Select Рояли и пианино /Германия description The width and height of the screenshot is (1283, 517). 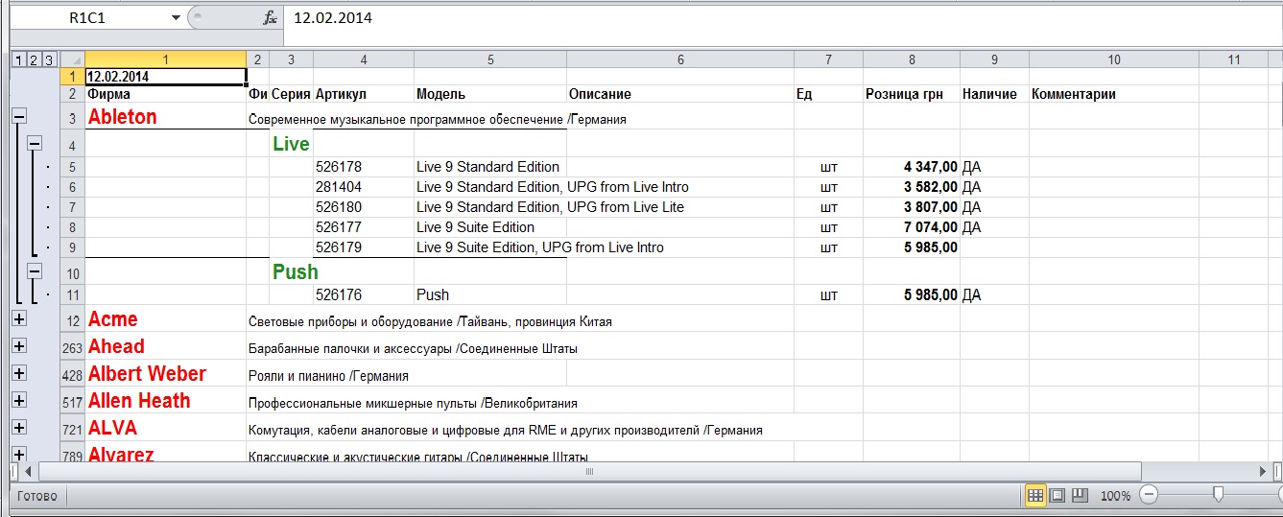[x=328, y=376]
